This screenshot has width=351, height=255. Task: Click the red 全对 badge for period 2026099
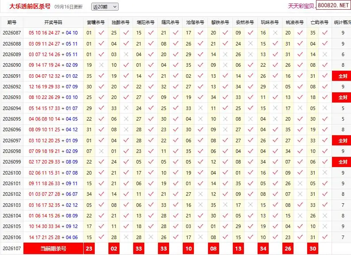(341, 162)
